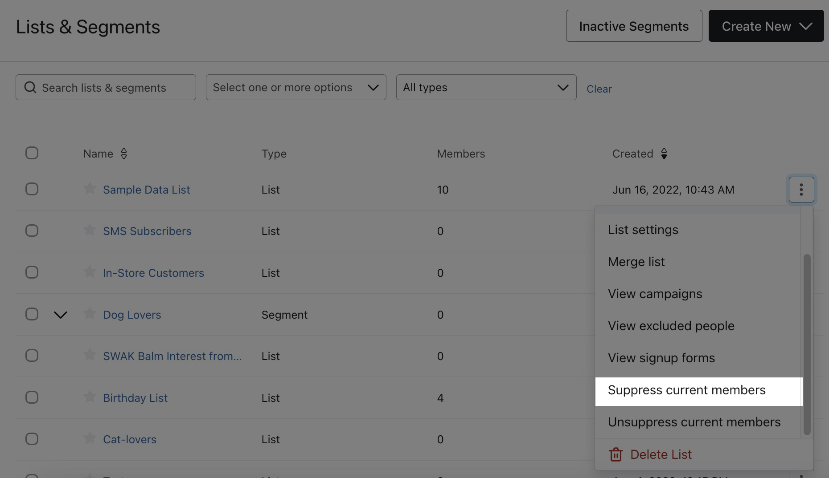Click the Created column sort arrows

(x=664, y=154)
